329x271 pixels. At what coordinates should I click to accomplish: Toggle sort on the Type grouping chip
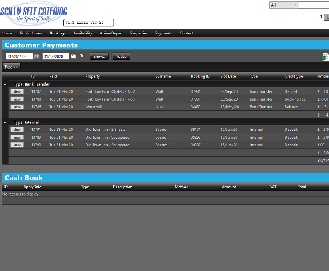tap(11, 67)
